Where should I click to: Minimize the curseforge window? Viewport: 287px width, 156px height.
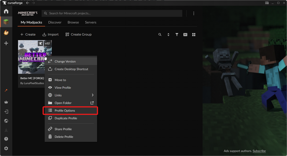coord(273,3)
